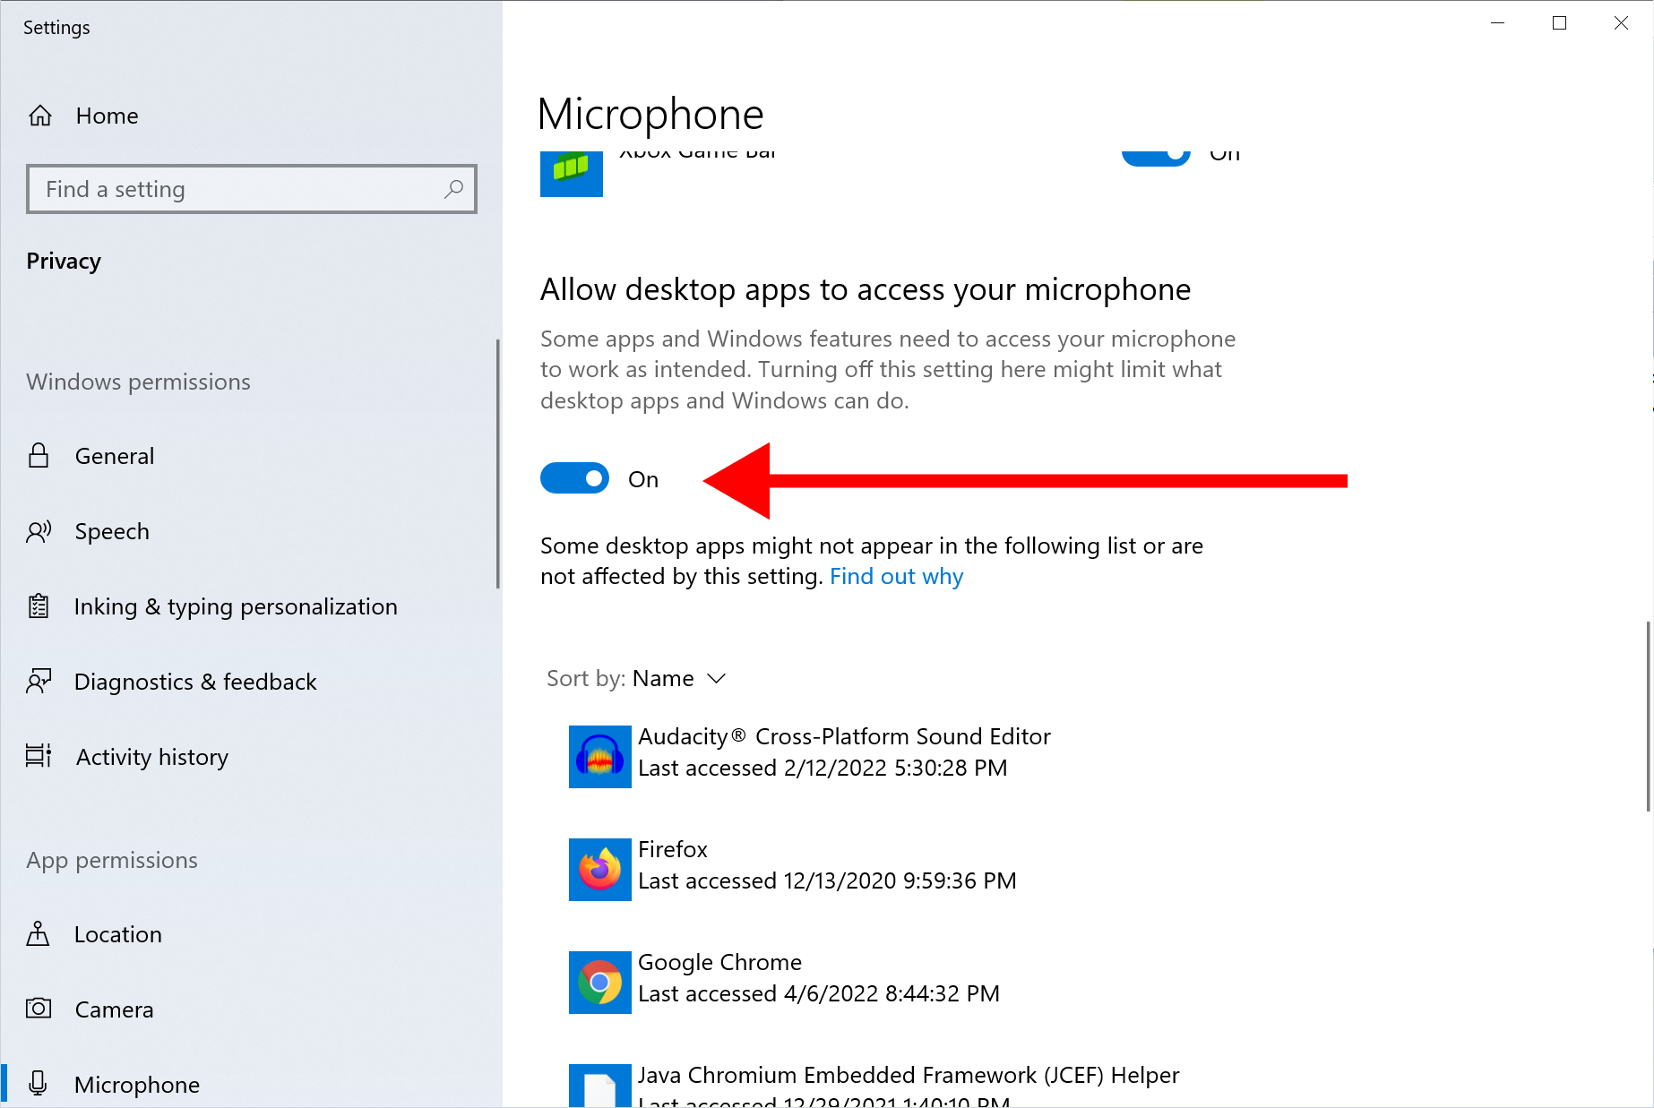Select Microphone in the sidebar

(136, 1083)
